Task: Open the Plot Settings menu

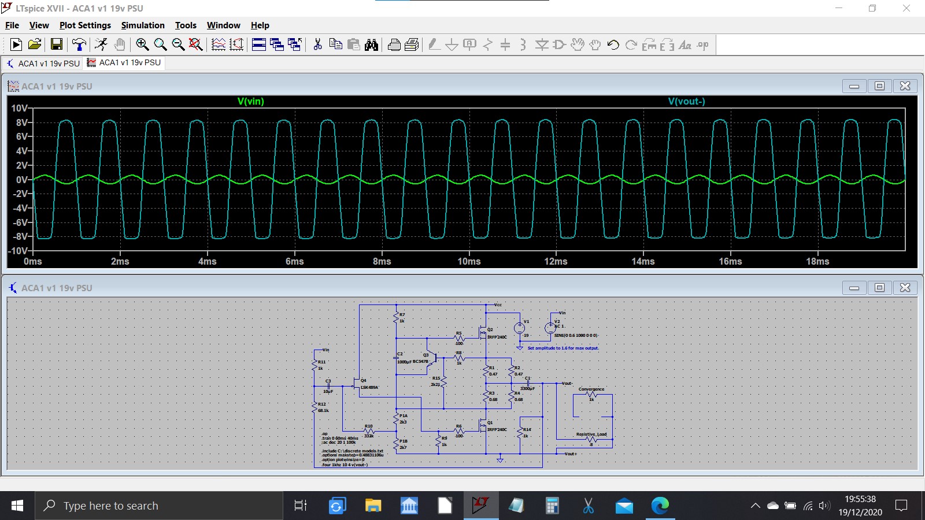Action: click(85, 25)
